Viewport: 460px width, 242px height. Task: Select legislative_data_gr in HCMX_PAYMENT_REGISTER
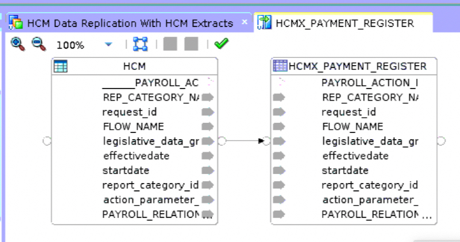click(x=370, y=141)
